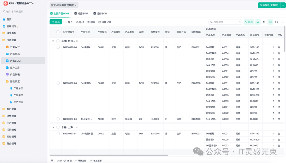Click the green sticky-note icon beside 筛选

[258, 22]
